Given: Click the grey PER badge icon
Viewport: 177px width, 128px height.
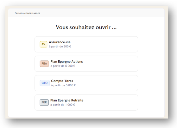Looking at the screenshot, I should coord(44,102).
